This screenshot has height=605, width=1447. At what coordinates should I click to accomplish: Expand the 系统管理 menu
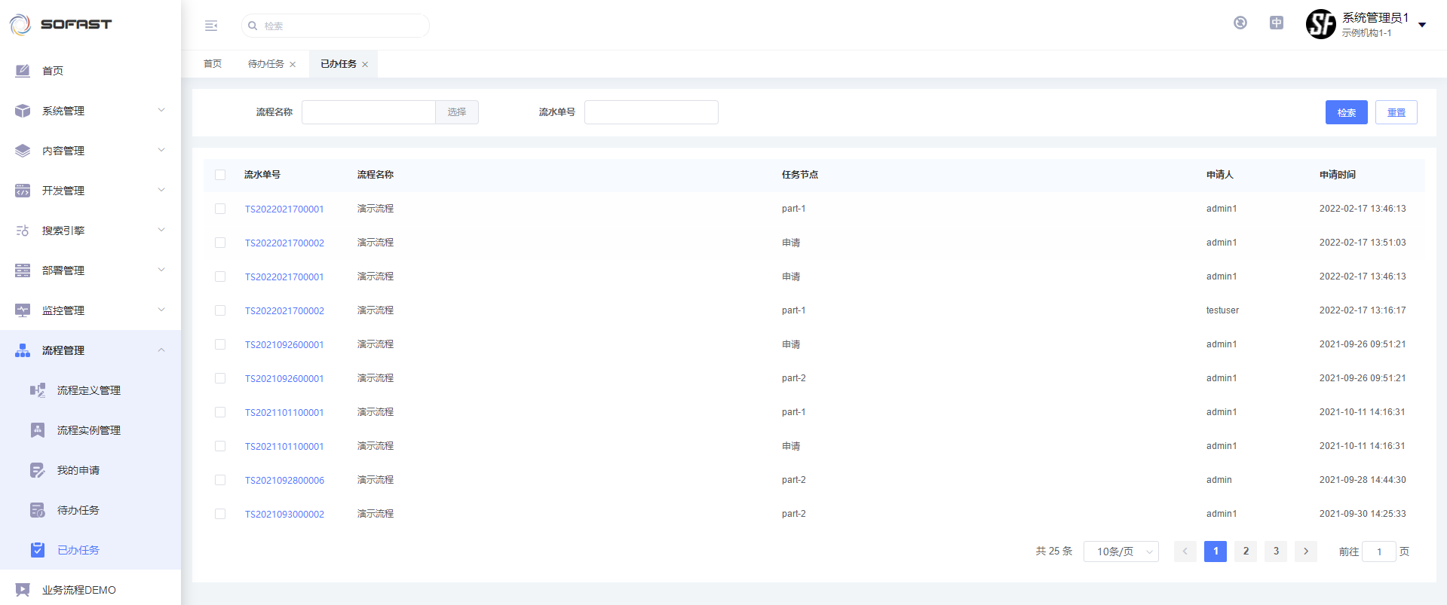point(90,111)
